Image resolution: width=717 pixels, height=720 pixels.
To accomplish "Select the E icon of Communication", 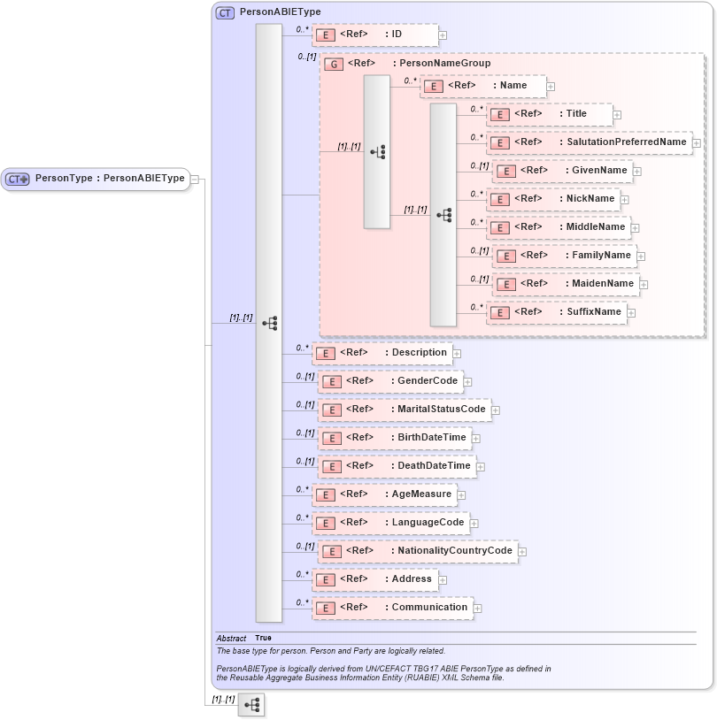I will click(x=325, y=608).
